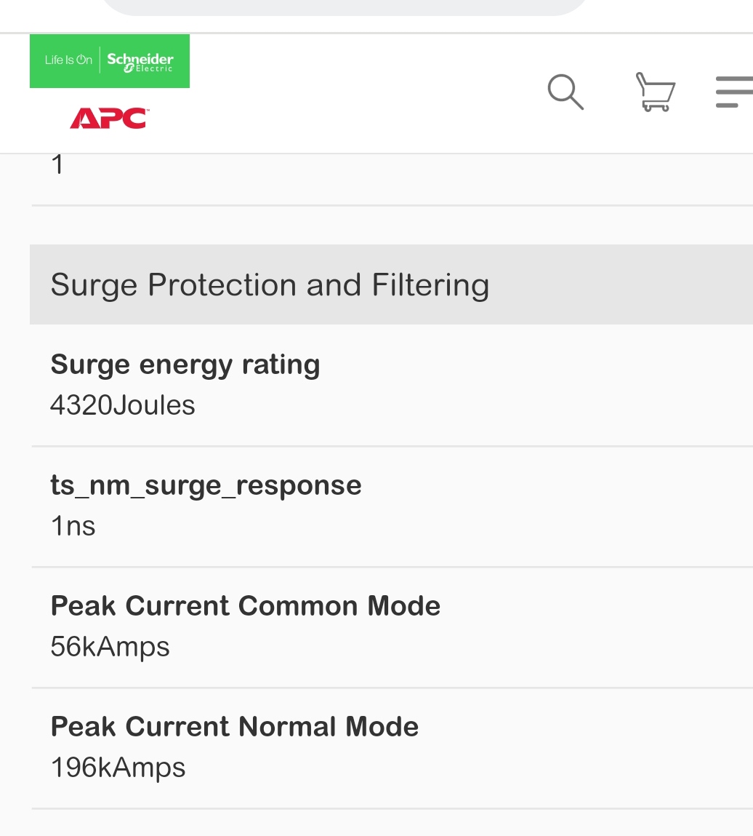
Task: Click the browser address bar at top
Action: [345, 7]
